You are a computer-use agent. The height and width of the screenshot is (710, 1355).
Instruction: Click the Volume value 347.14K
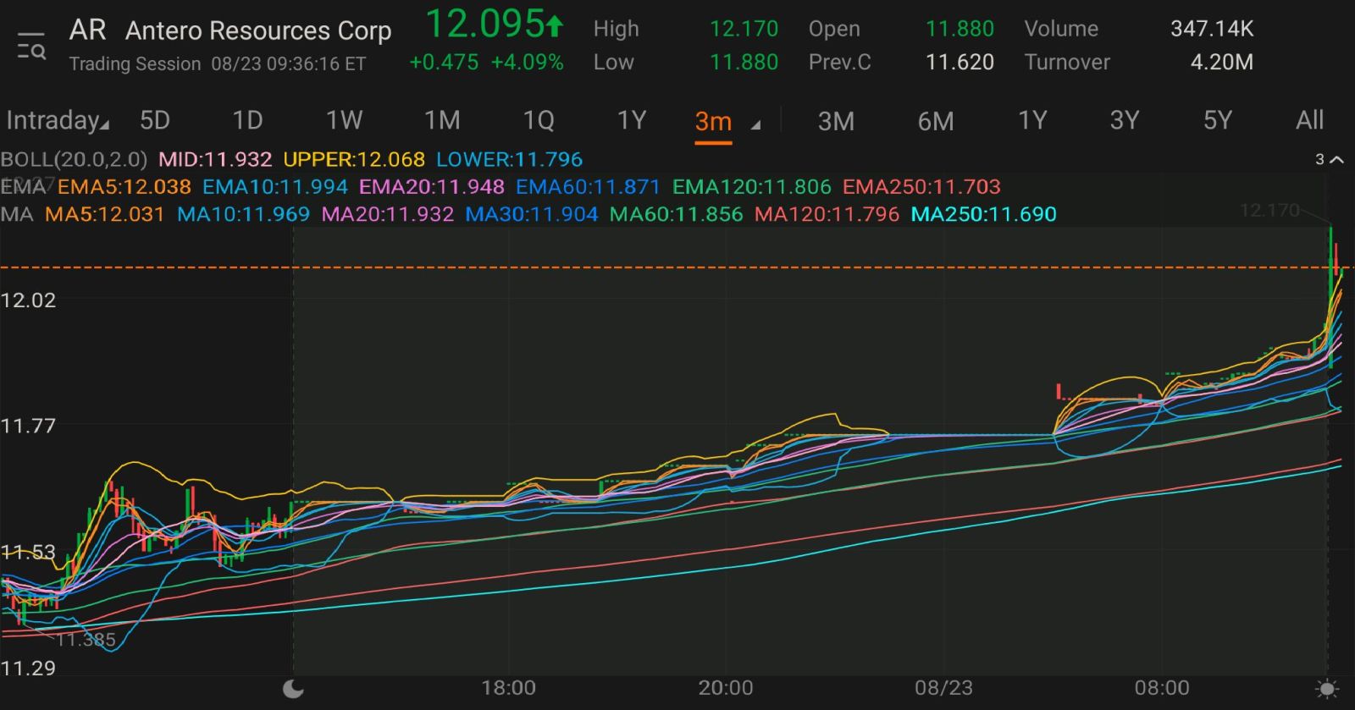[x=1212, y=29]
